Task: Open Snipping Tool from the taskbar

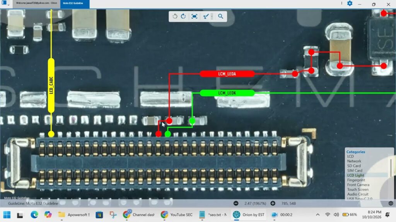Action: point(113,215)
